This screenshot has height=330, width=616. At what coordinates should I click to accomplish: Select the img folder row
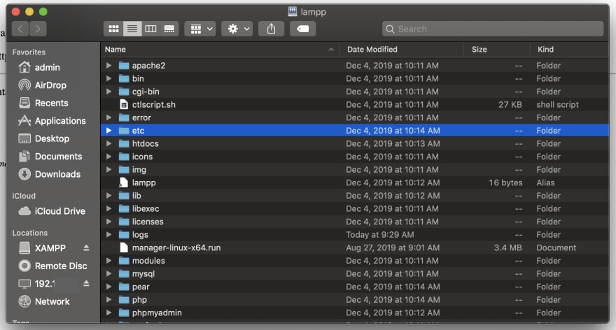pyautogui.click(x=355, y=169)
